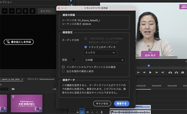Switch to プロジェクト: Mediareplacement tab

[41, 79]
